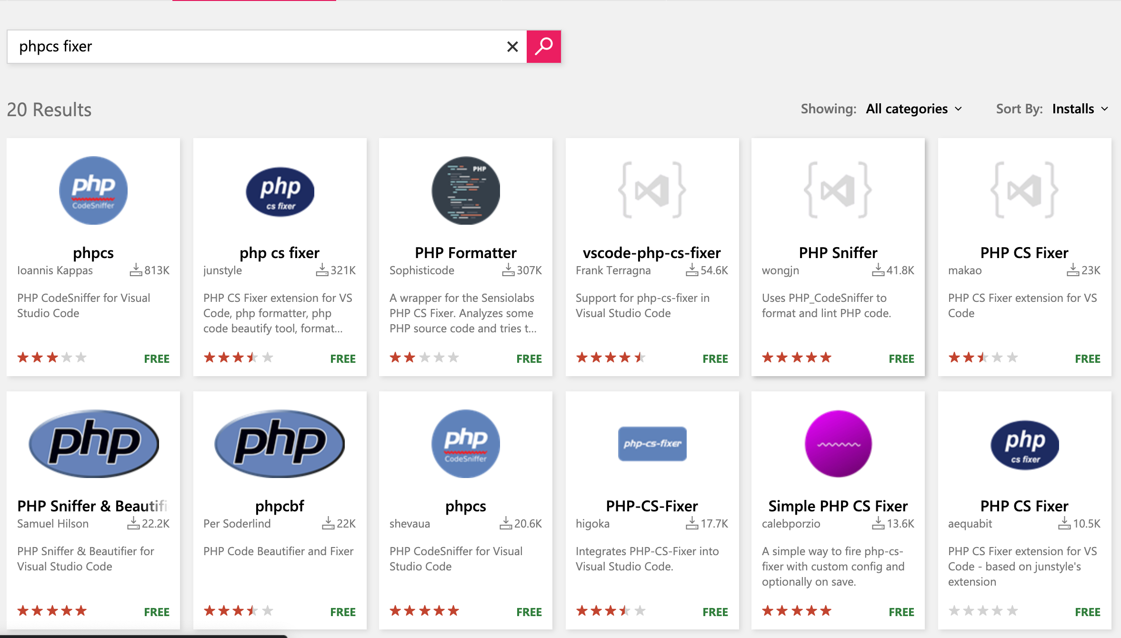Click the vscode-php-cs-fixer placeholder icon

coord(652,190)
